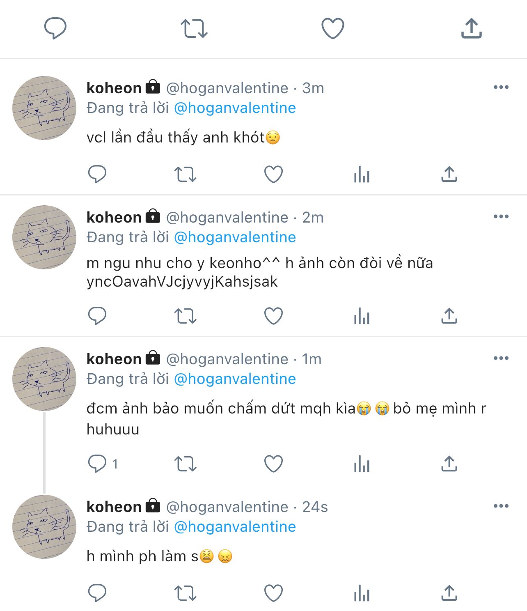Open koheon's avatar on the 2m tweet
527x611 pixels.
(x=44, y=237)
